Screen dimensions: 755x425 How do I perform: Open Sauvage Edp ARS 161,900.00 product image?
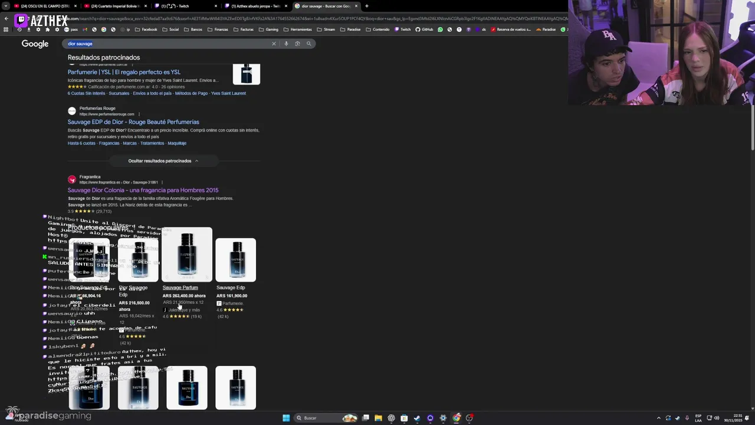pyautogui.click(x=236, y=260)
